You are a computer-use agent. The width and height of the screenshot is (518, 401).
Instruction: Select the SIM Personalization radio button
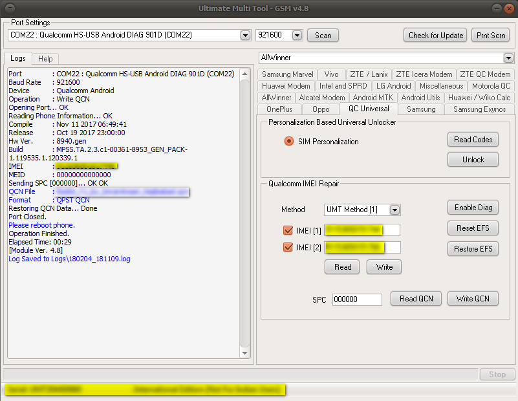click(x=290, y=140)
